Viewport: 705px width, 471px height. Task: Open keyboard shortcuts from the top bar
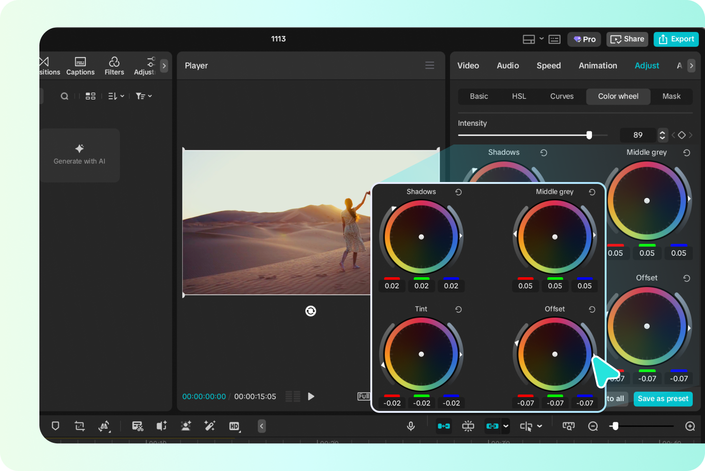tap(554, 39)
